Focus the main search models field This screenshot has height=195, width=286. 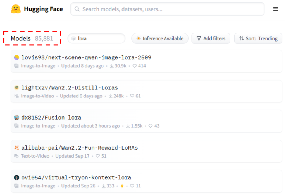[168, 9]
